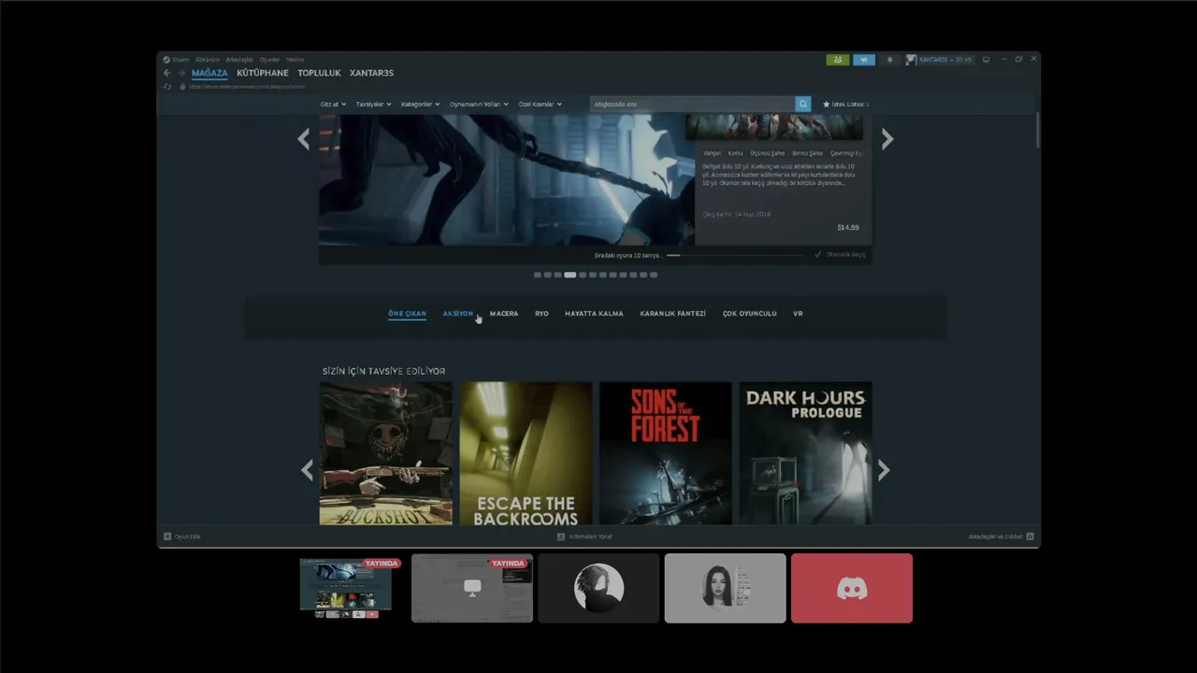Select the VR category tab
Image resolution: width=1197 pixels, height=673 pixels.
[x=798, y=314]
